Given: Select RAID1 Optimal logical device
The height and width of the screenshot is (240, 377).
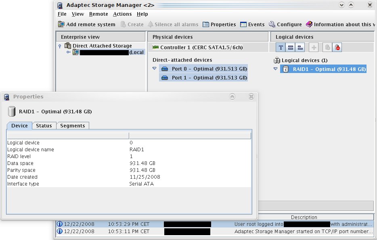Looking at the screenshot, I should 323,69.
